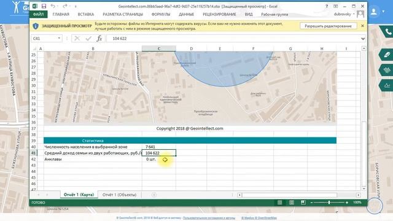Screen dimensions: 393x221
Task: Click the dubrovsky account picture in Excel
Action: point(360,14)
